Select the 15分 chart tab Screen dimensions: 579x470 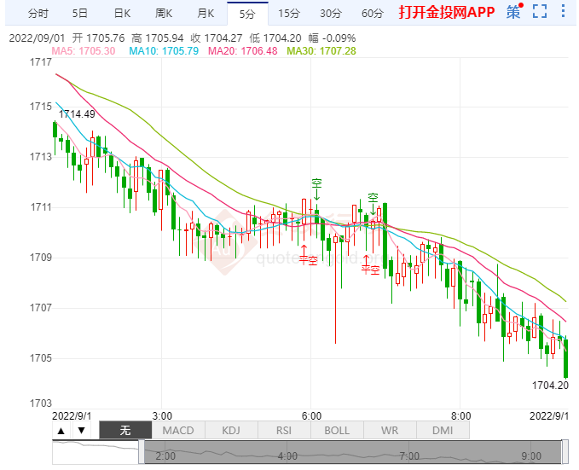coord(289,14)
